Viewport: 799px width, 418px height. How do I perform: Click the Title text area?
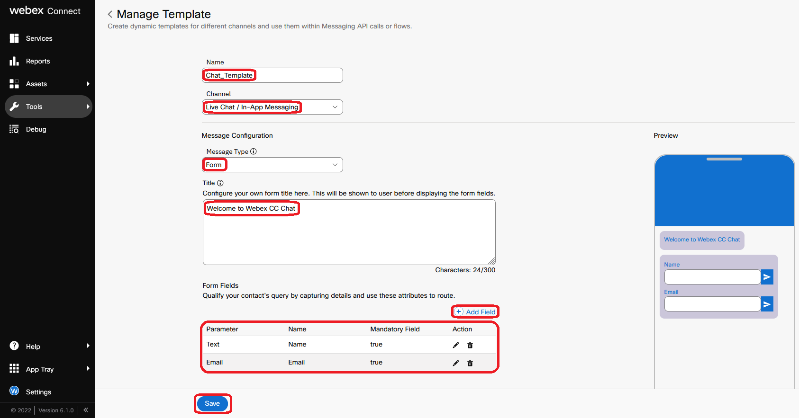[349, 232]
